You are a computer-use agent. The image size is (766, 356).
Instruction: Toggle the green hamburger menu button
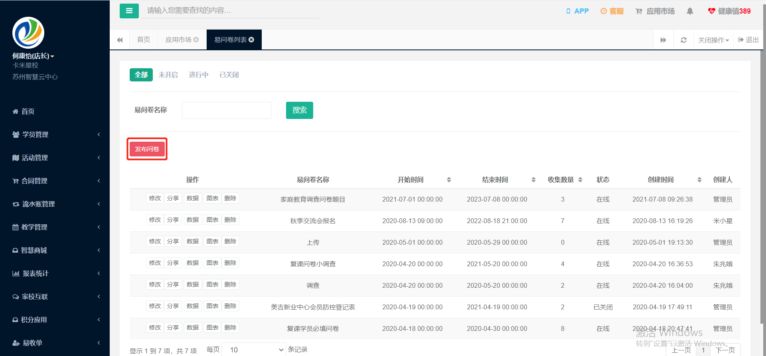coord(129,11)
